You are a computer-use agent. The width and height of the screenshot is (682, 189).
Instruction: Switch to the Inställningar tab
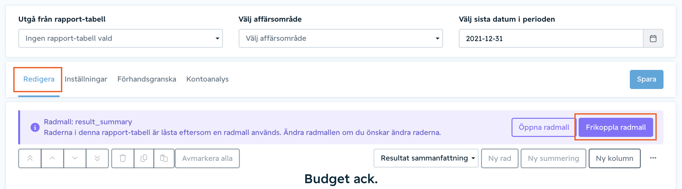[86, 79]
